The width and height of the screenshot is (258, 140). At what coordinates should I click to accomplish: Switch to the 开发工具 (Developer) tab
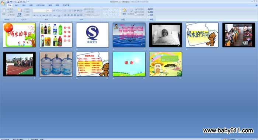(x=66, y=5)
